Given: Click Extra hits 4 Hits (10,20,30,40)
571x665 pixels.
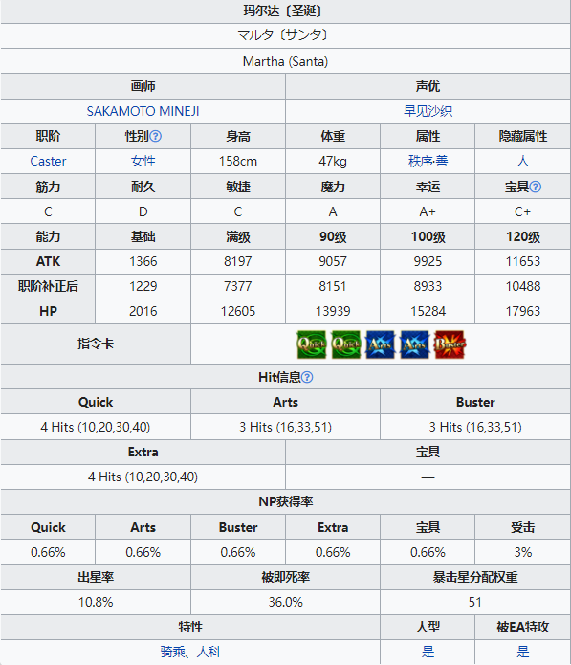Looking at the screenshot, I should 143,477.
